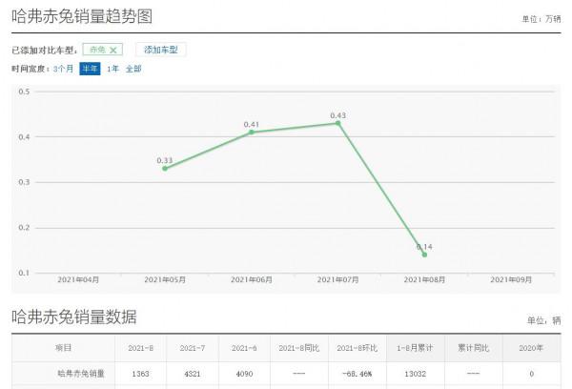Switch the time range to 全部

pos(133,69)
